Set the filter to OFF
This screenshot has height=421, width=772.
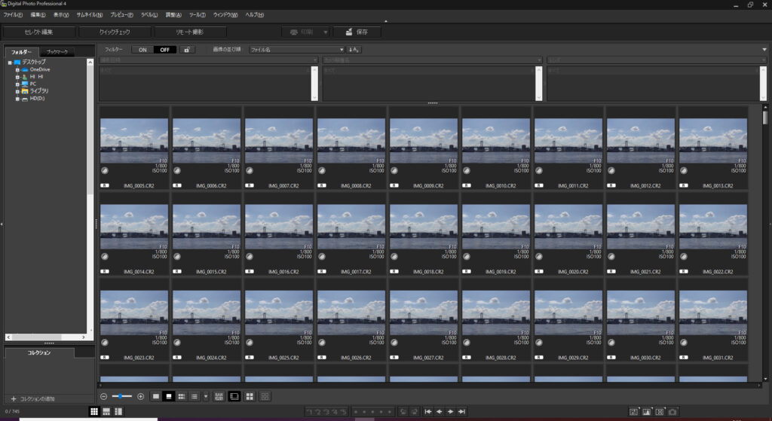(x=164, y=50)
